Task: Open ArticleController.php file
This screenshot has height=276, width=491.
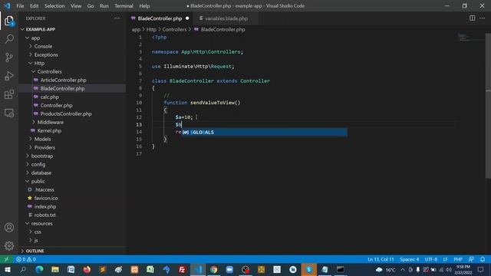Action: coord(63,80)
